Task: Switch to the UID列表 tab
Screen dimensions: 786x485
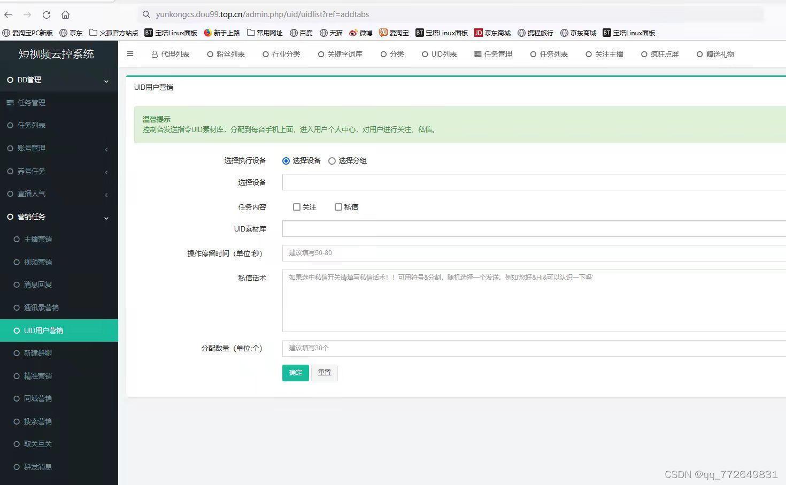Action: [x=439, y=54]
